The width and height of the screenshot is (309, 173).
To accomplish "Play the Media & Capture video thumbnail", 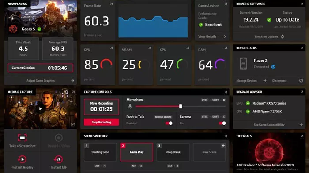I will 41,109.
